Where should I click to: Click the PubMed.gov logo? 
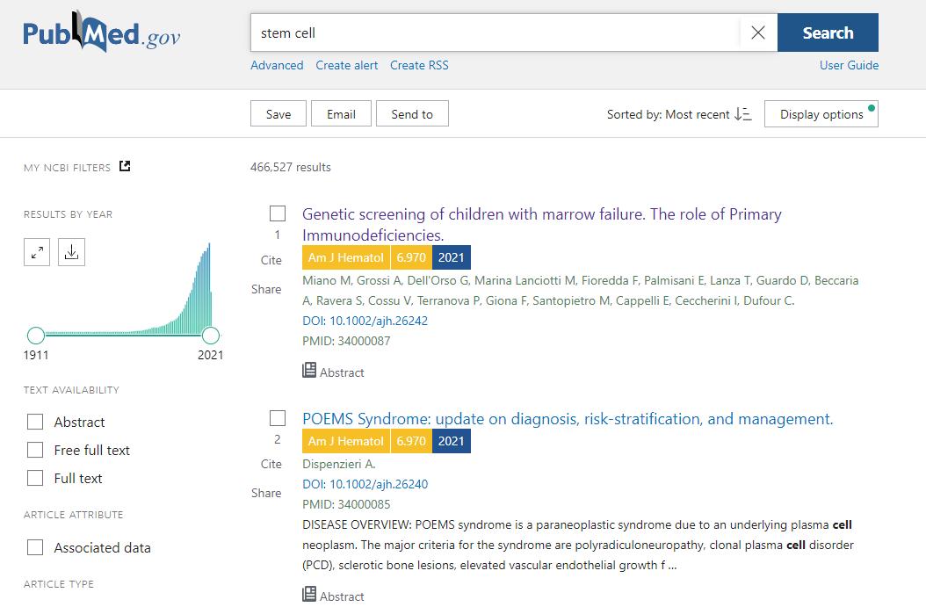101,33
